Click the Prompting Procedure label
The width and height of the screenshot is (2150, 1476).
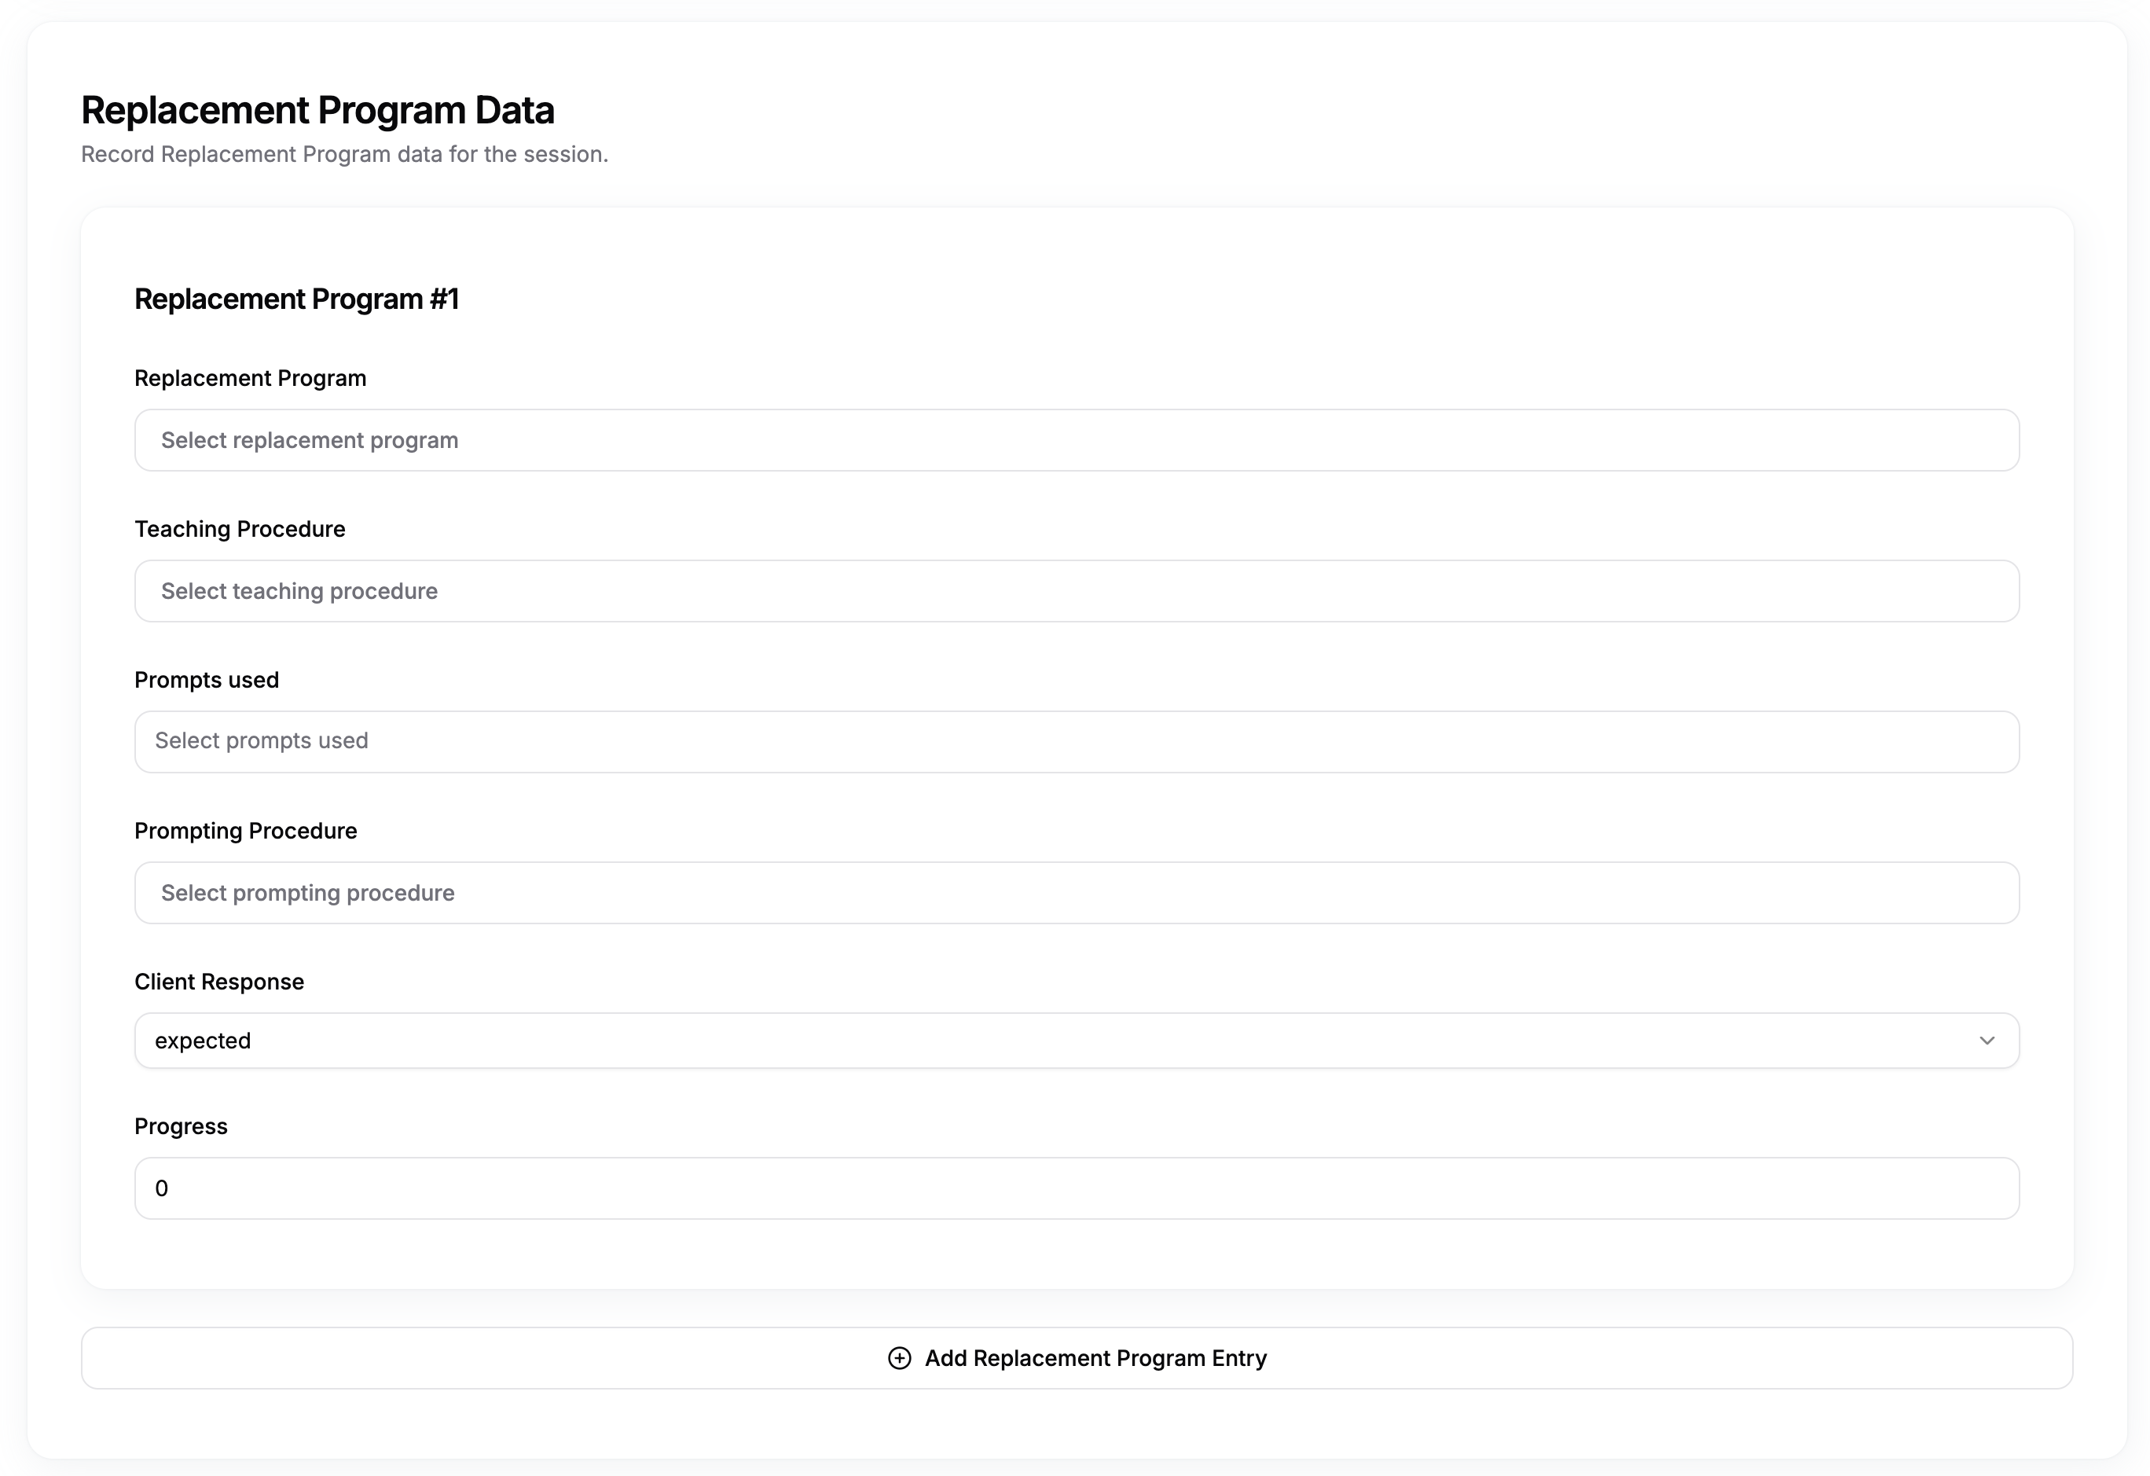click(245, 830)
